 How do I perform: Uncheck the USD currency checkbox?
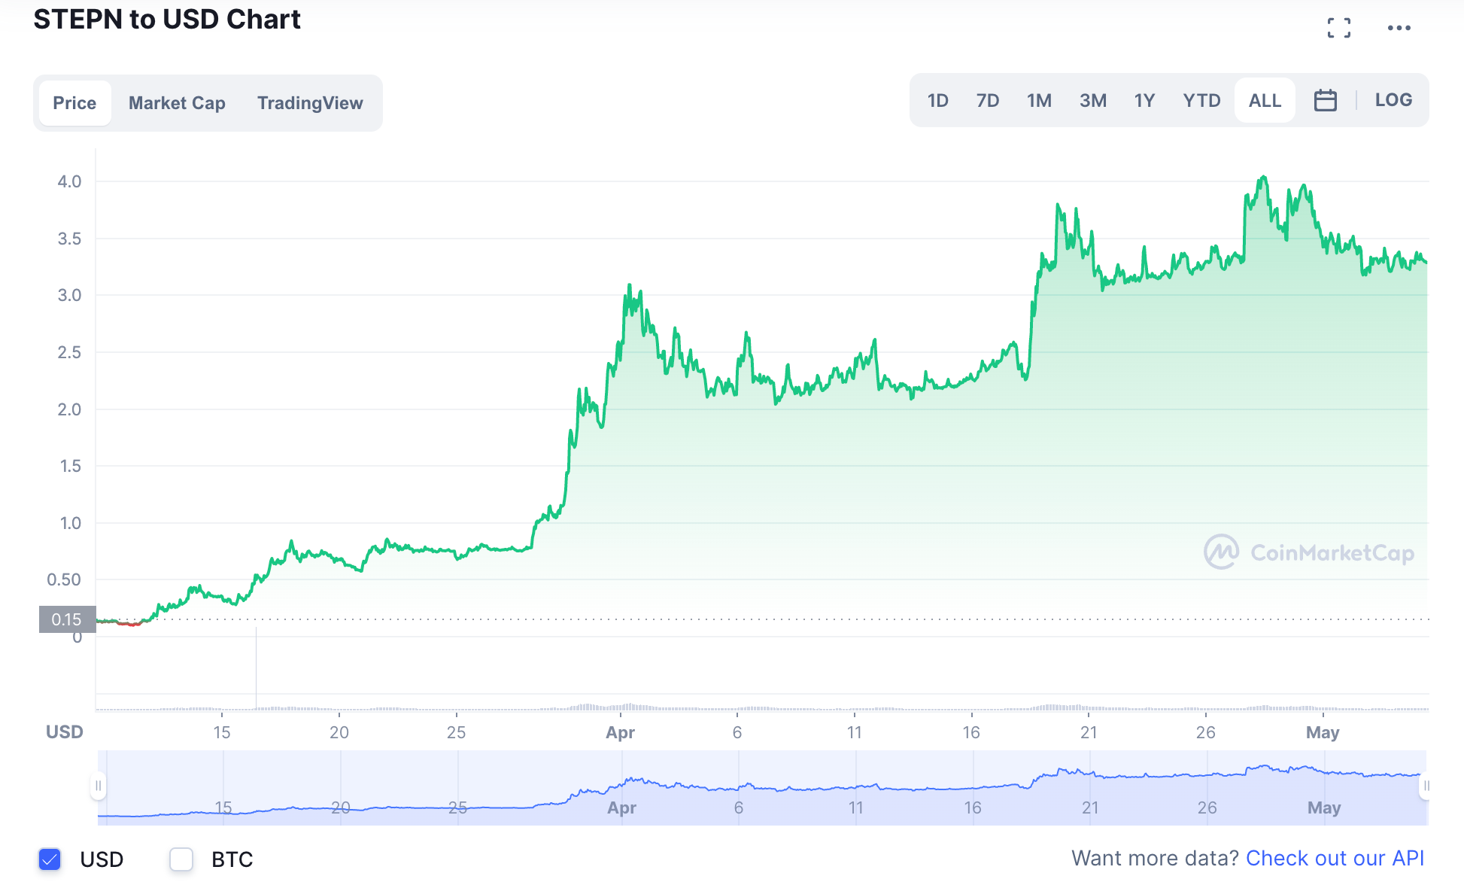pyautogui.click(x=50, y=859)
